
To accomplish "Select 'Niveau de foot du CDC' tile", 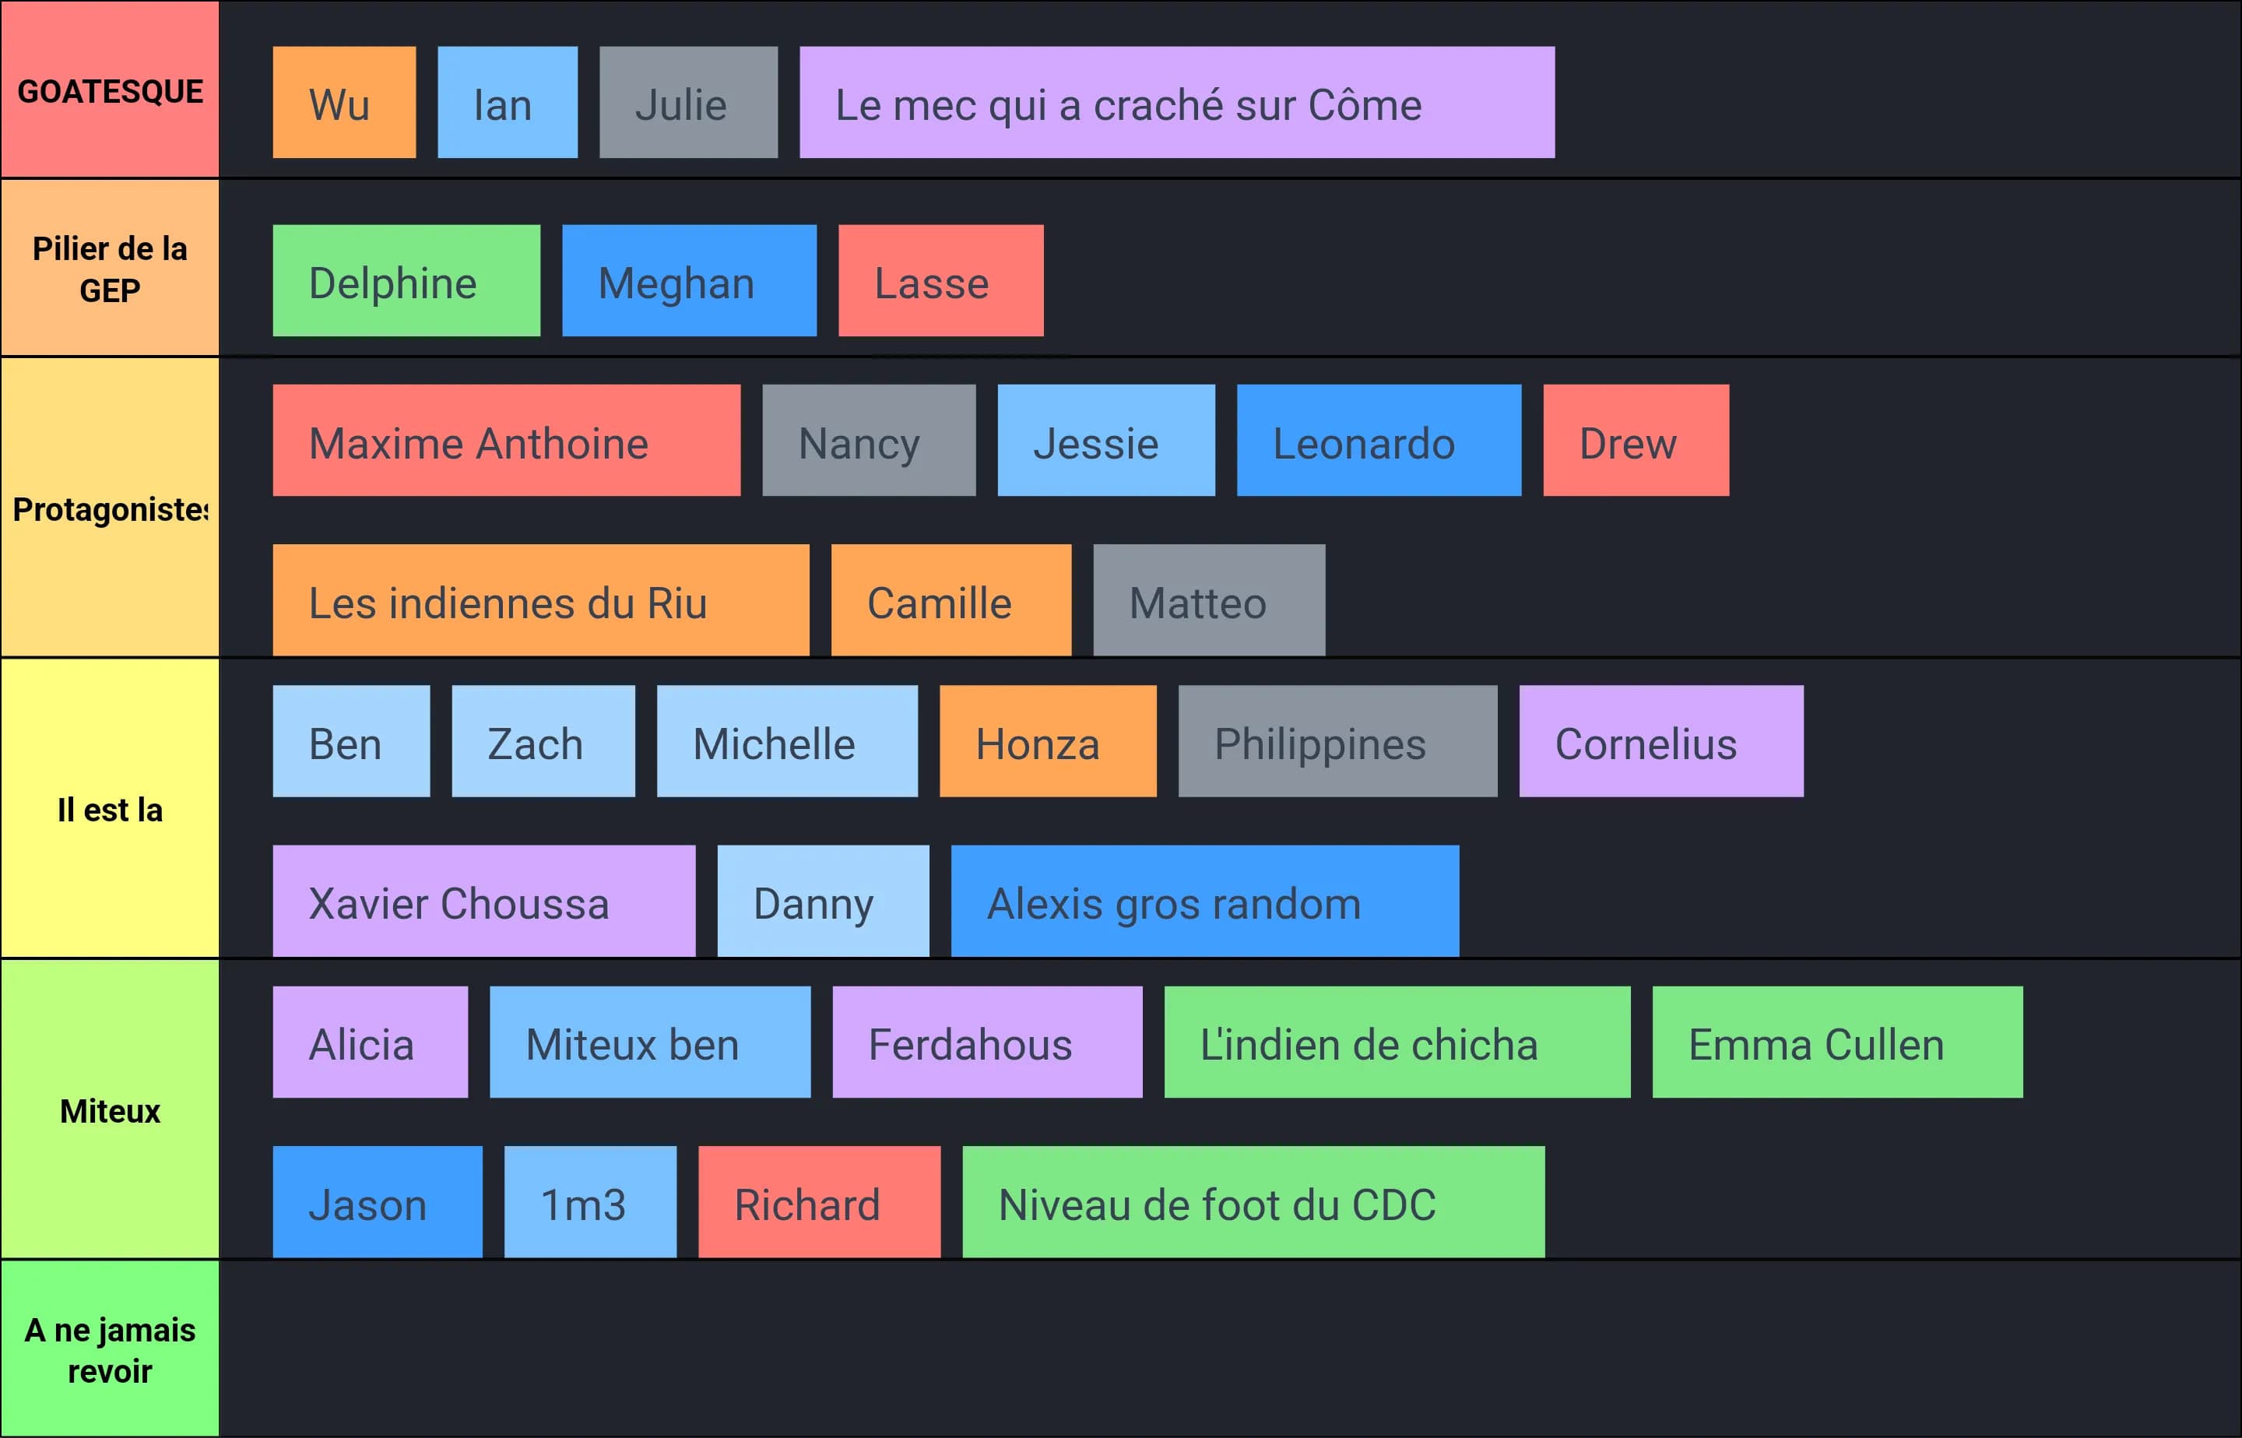I will 1253,1202.
